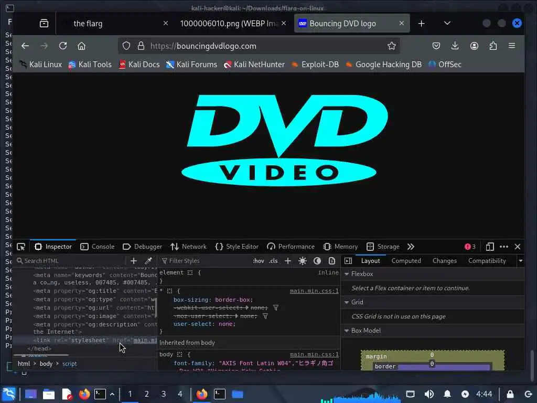Show site security info padlock
This screenshot has width=537, height=403.
[x=141, y=46]
